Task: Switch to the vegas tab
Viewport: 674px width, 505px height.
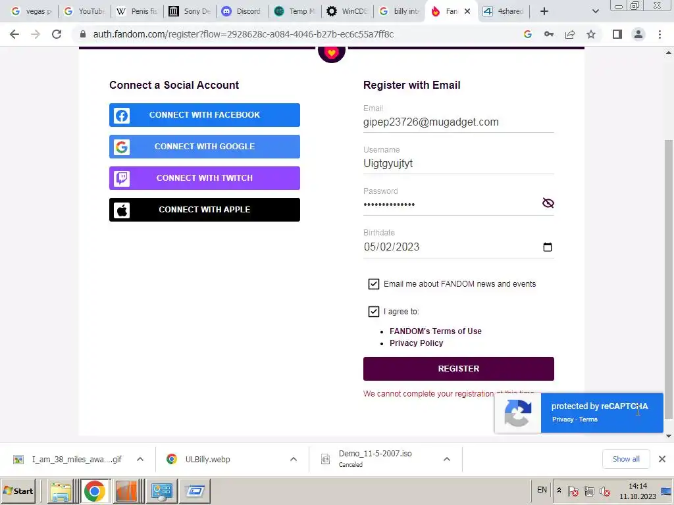Action: [x=31, y=11]
